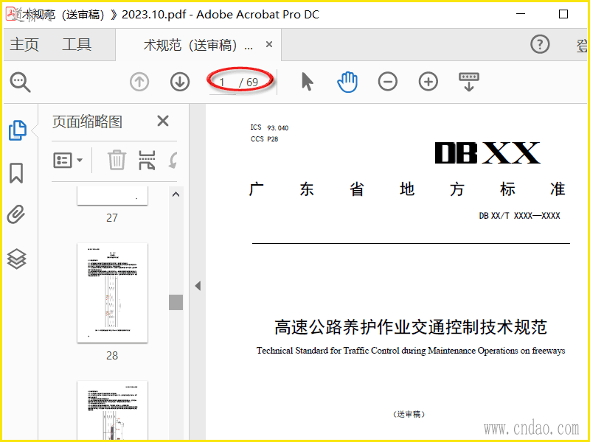Click the CCS P28 text
This screenshot has width=590, height=442.
click(264, 139)
